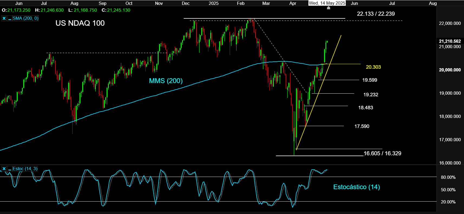The width and height of the screenshot is (464, 214).
Task: Click the 50.00% stochastic axis label
Action: click(x=448, y=190)
